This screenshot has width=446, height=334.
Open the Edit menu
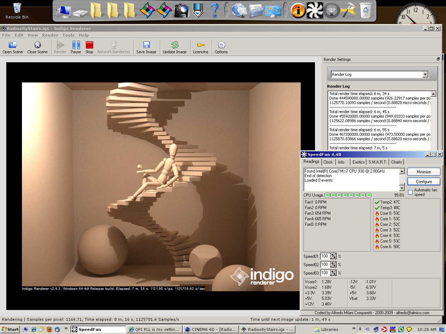(19, 35)
